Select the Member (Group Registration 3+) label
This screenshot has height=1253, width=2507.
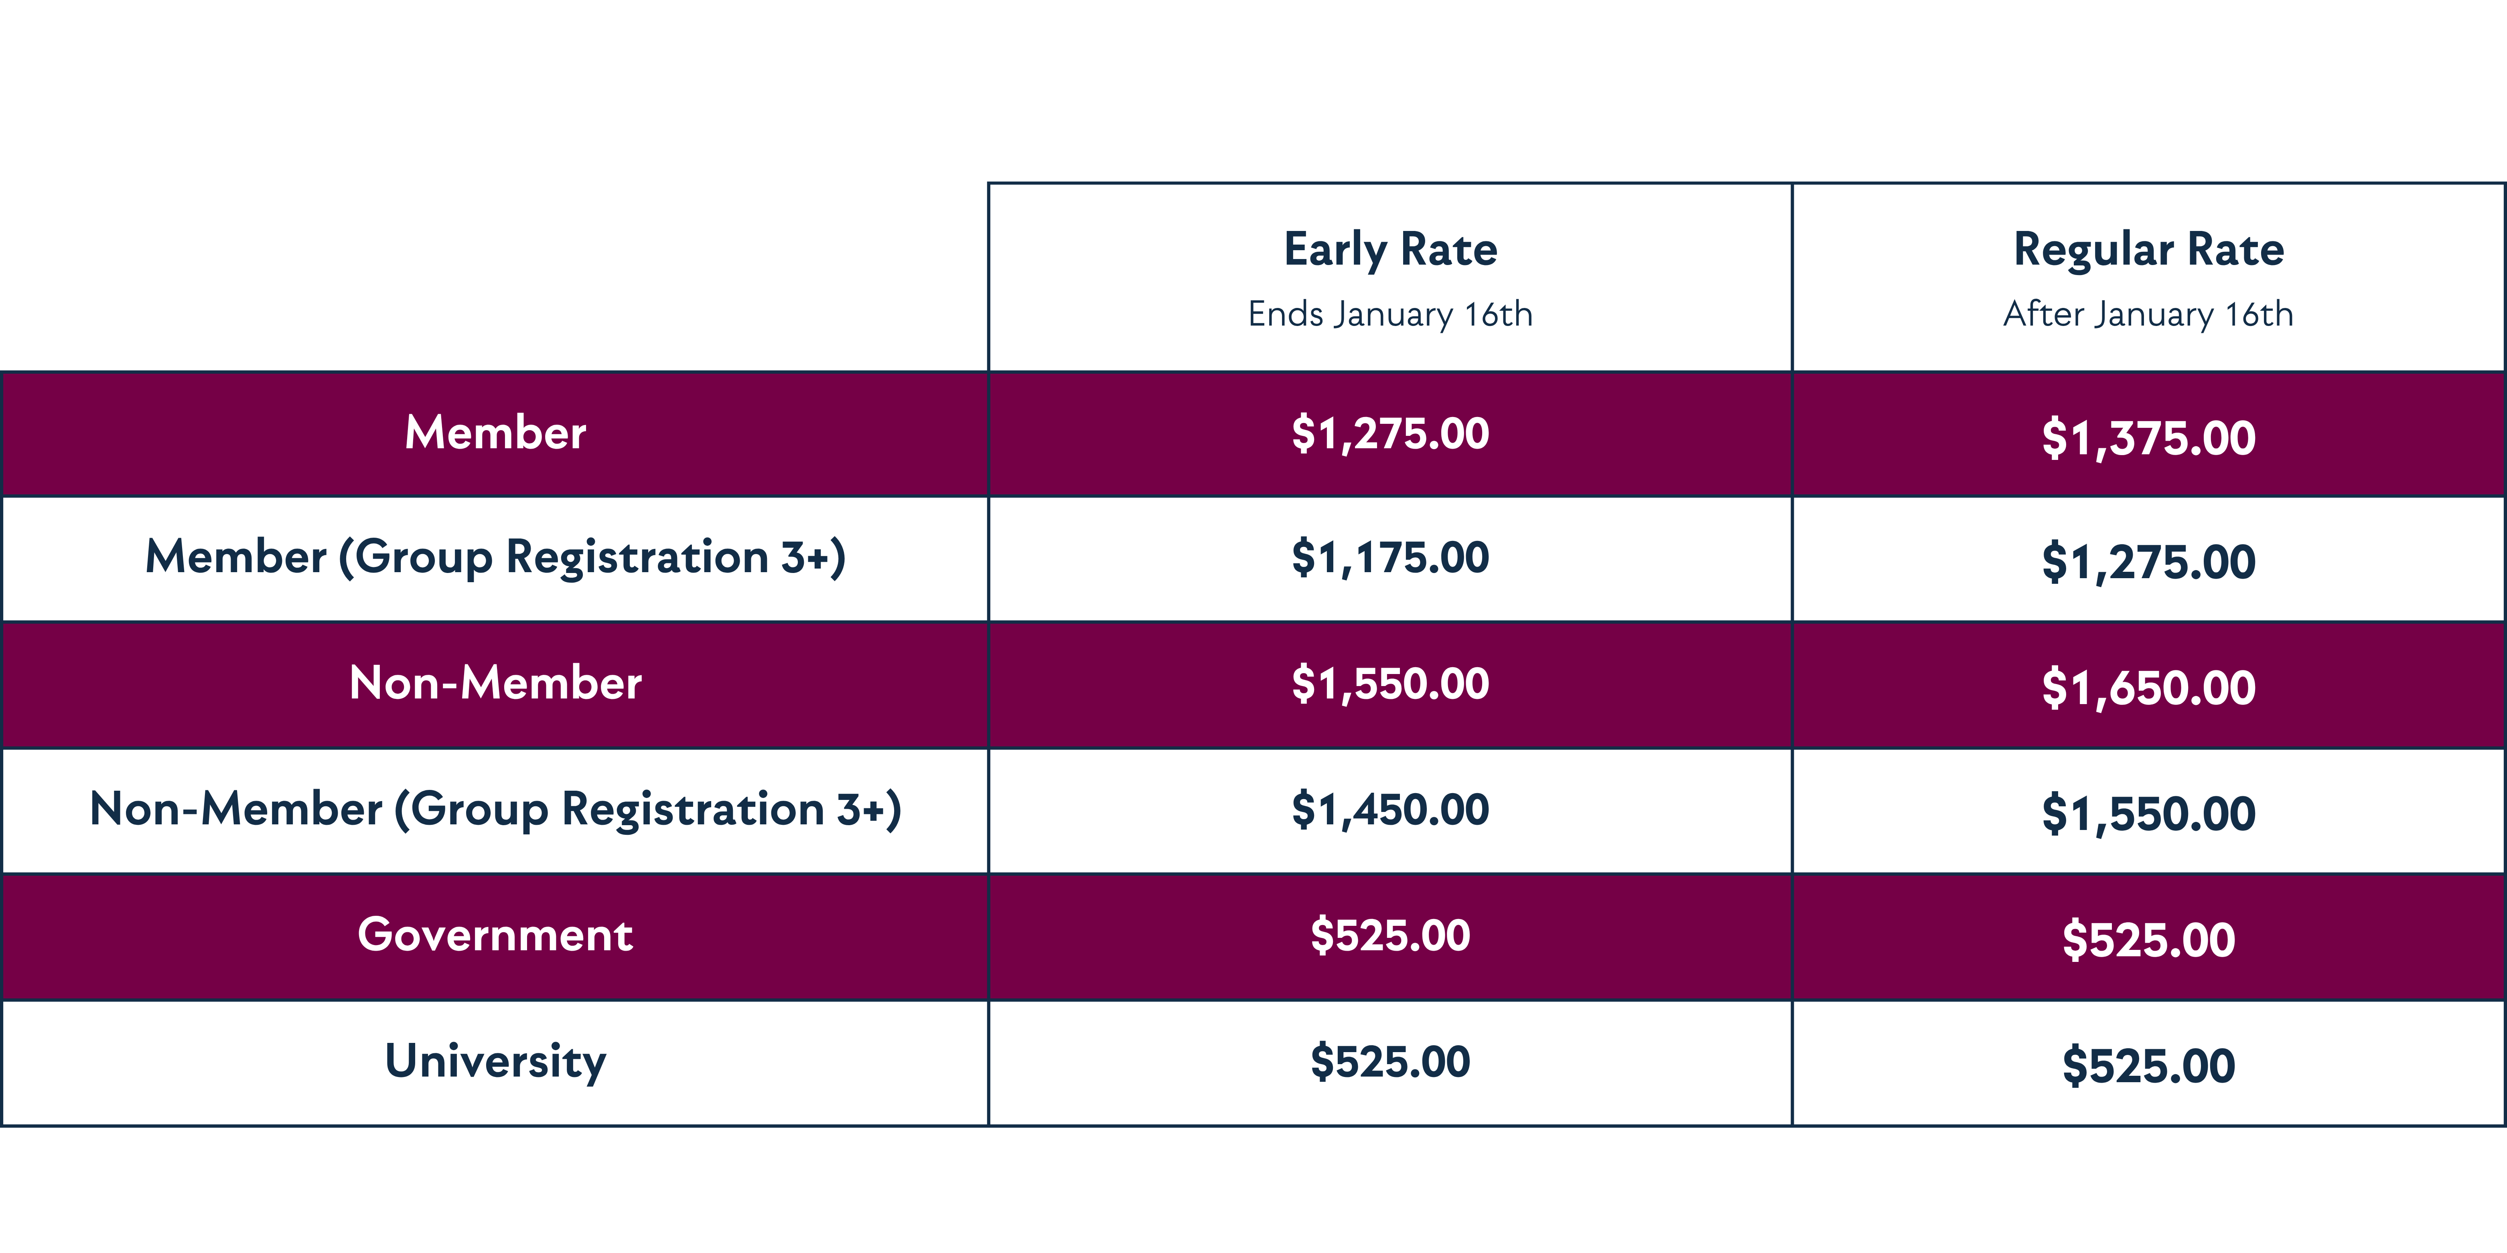[x=495, y=557]
